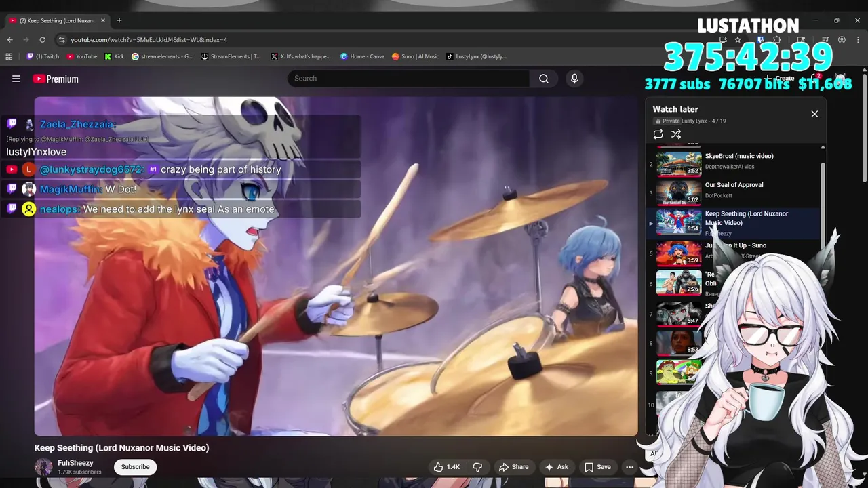The width and height of the screenshot is (868, 488).
Task: Select Keep Seething playlist item thumbnail
Action: click(x=679, y=222)
